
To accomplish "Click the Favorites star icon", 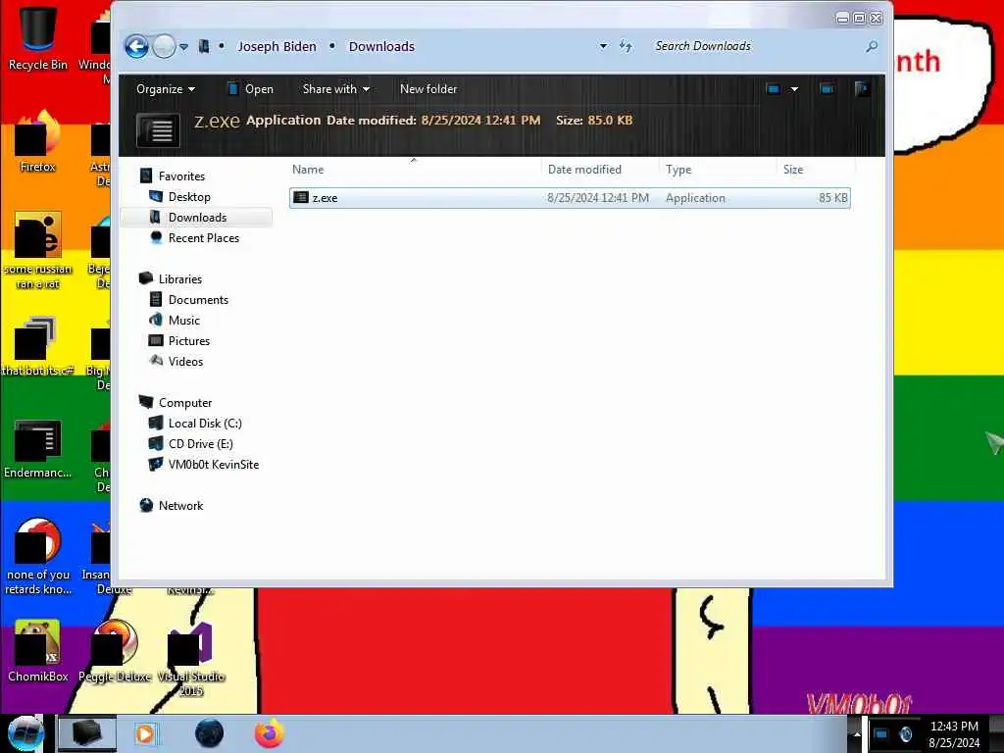I will 146,176.
